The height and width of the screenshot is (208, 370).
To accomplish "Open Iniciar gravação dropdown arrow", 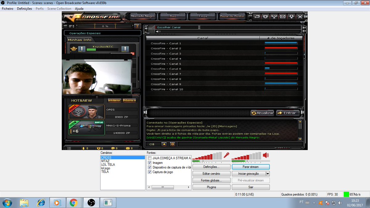I will (268, 173).
